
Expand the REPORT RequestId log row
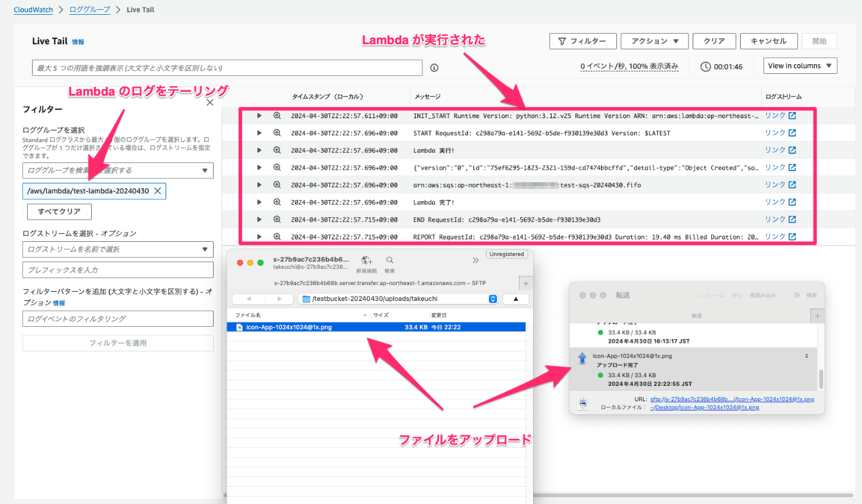pos(259,236)
